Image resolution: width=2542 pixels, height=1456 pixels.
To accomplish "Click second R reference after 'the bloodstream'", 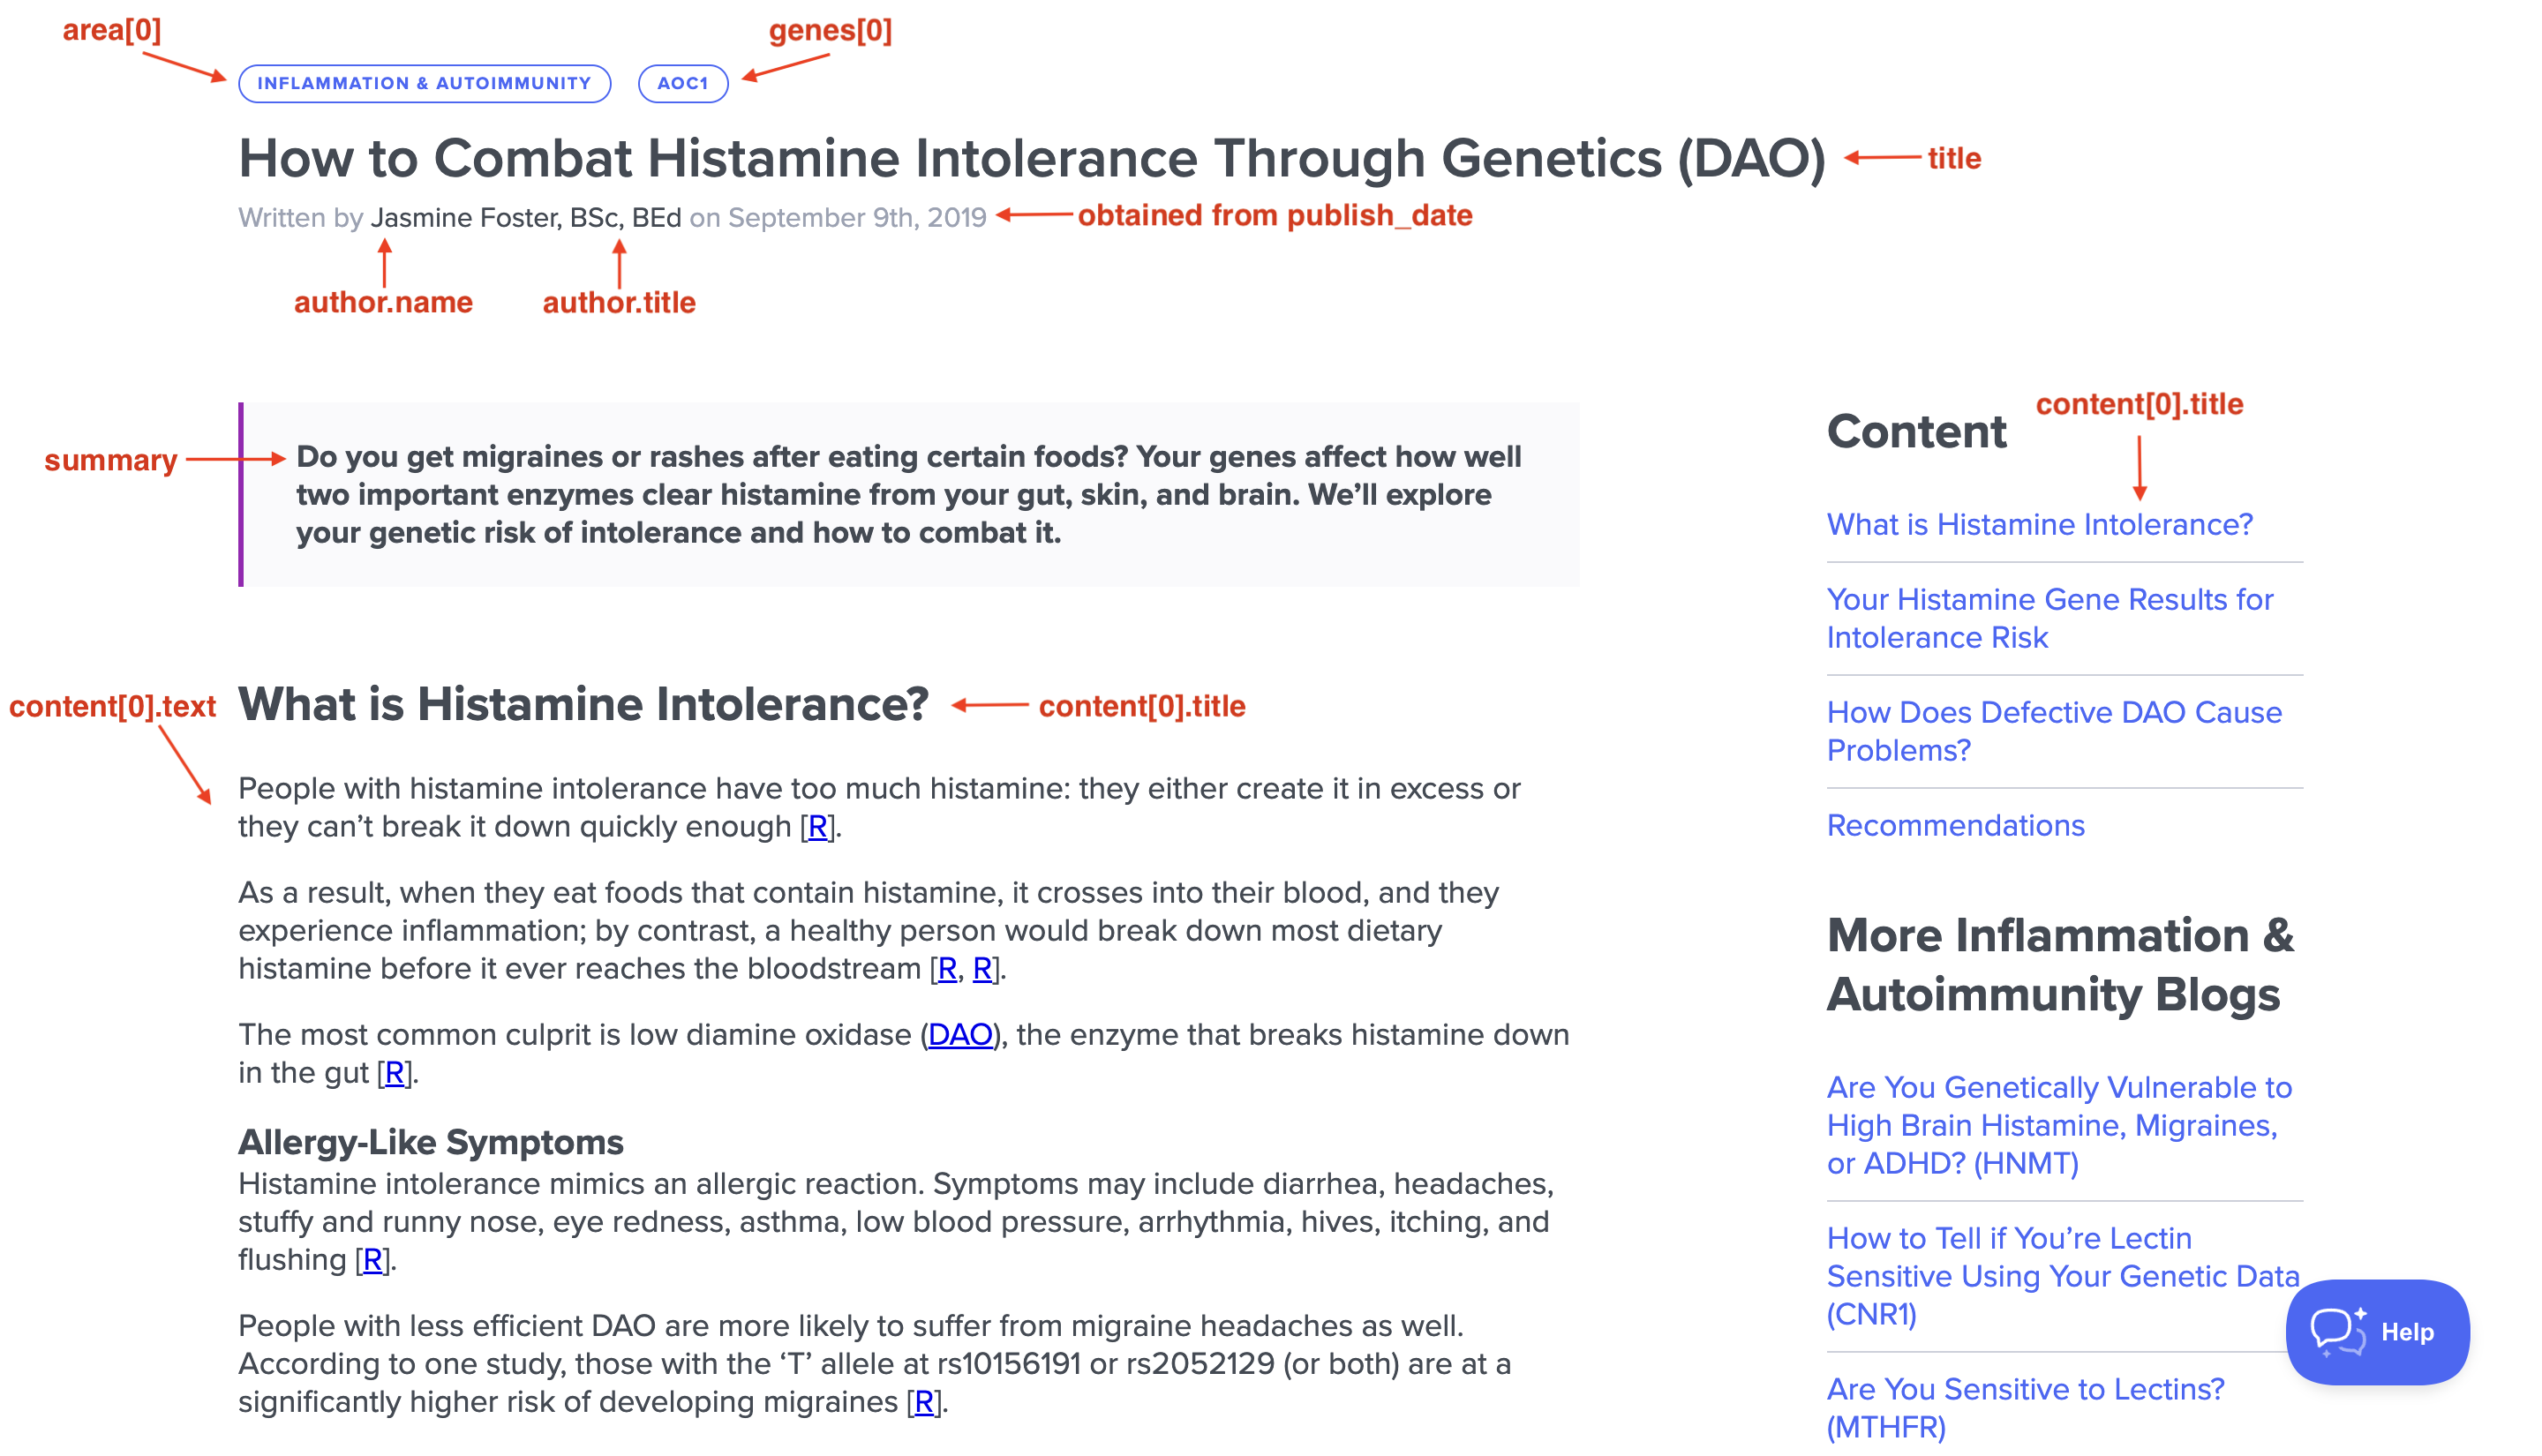I will pyautogui.click(x=982, y=968).
